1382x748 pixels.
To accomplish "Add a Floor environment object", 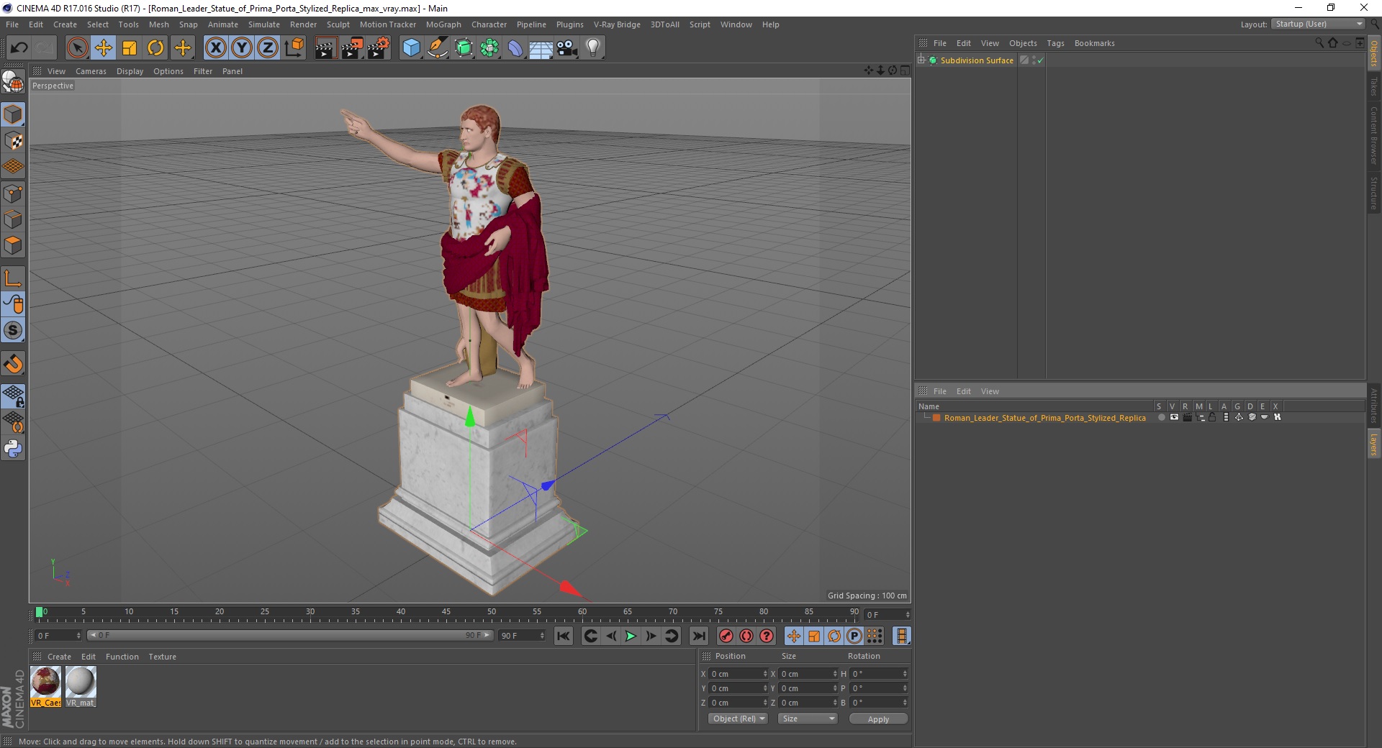I will [541, 48].
